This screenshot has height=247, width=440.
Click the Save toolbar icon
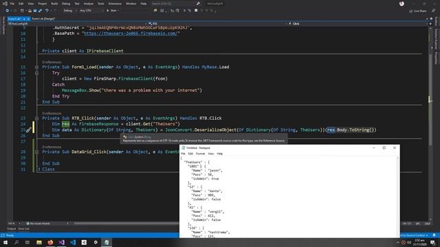pos(35,11)
